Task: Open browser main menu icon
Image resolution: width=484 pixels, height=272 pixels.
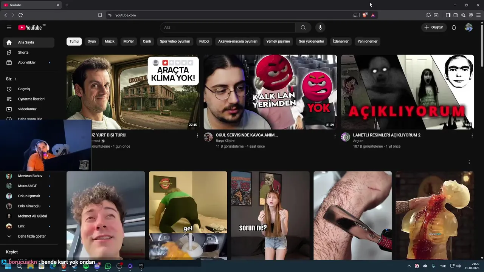Action: [x=478, y=15]
